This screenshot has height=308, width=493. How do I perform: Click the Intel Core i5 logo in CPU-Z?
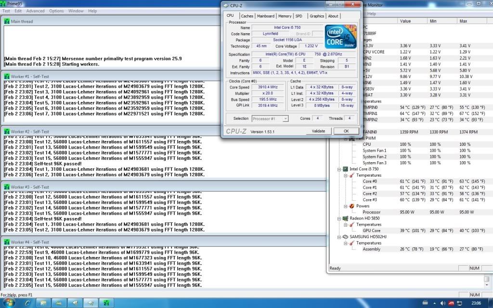[x=340, y=37]
